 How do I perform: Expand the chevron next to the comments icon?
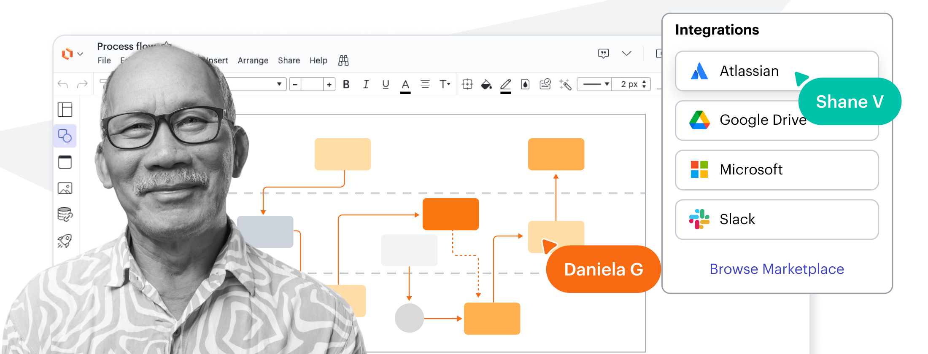click(x=626, y=54)
